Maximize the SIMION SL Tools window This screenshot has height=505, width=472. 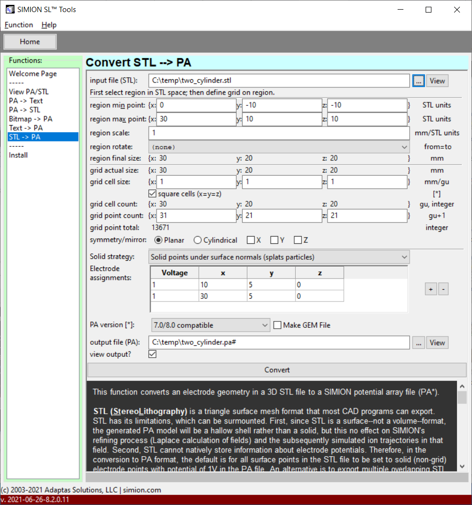pos(429,10)
